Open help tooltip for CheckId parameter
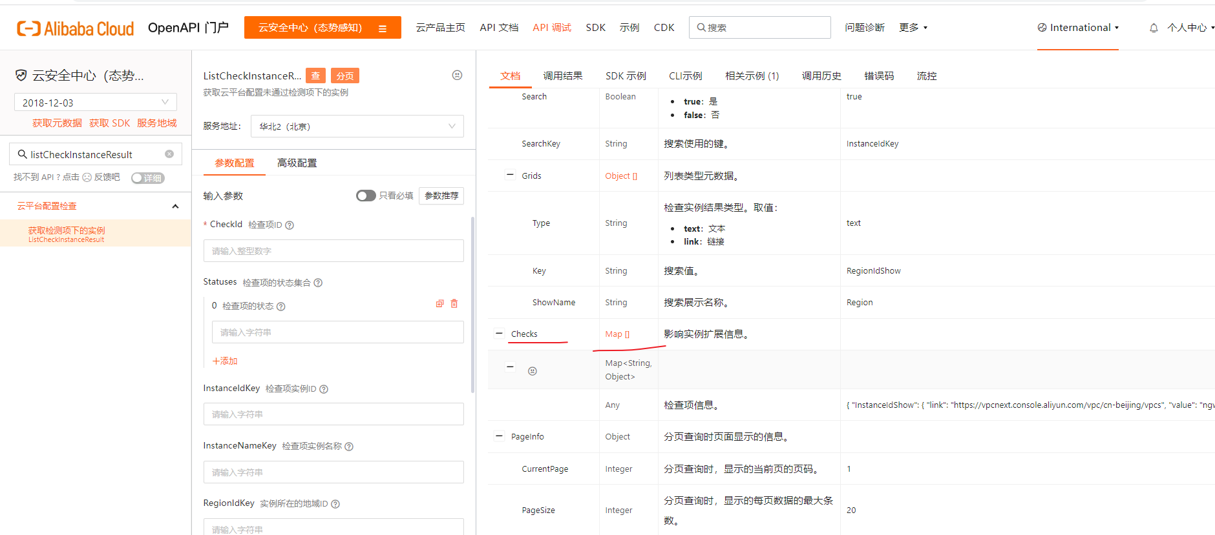The height and width of the screenshot is (535, 1215). pos(290,225)
